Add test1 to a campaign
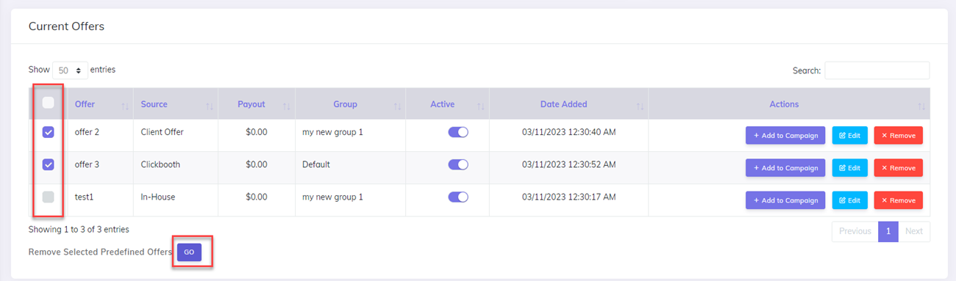 pos(785,200)
